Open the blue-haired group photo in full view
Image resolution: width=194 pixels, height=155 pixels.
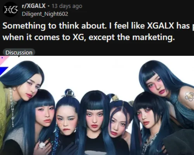[x=97, y=105]
